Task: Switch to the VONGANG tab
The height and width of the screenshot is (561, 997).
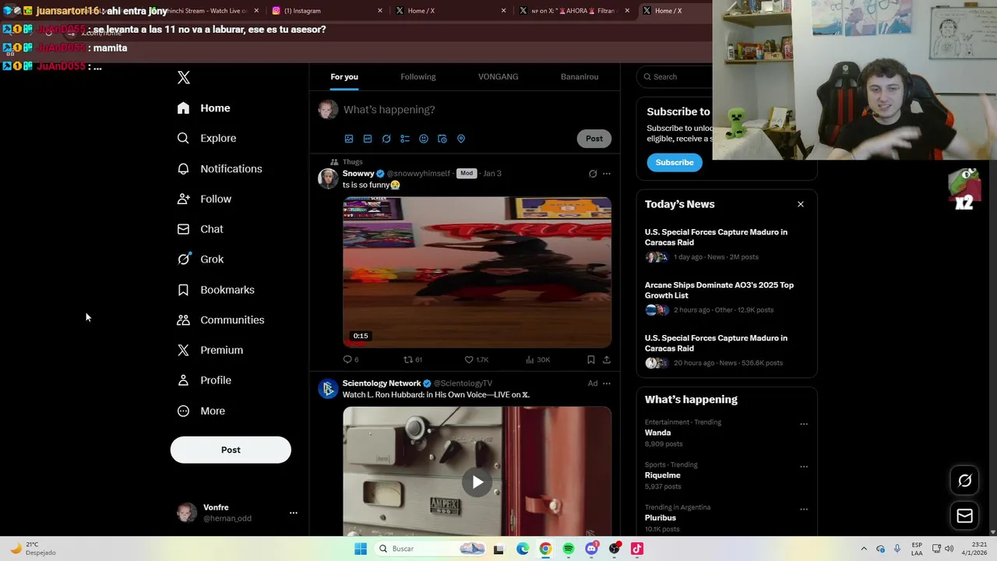Action: (x=498, y=76)
